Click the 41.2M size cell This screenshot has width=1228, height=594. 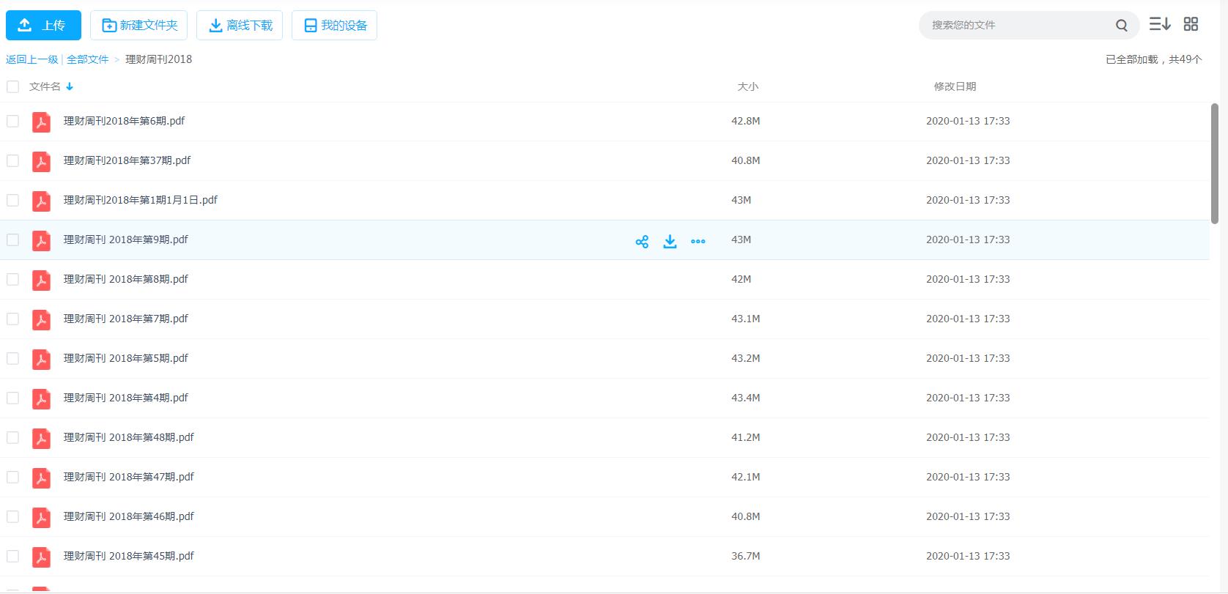click(746, 437)
